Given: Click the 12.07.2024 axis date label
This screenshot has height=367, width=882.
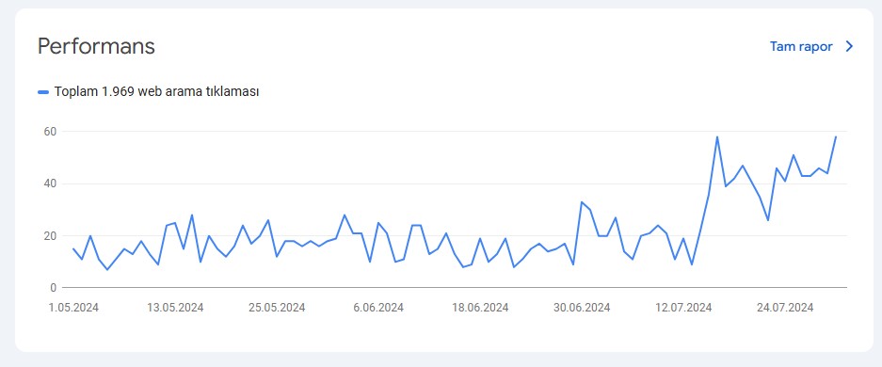Looking at the screenshot, I should (683, 308).
